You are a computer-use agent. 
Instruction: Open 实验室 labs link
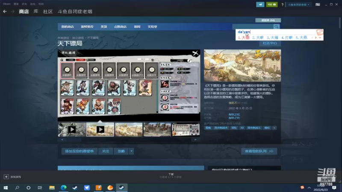[152, 27]
